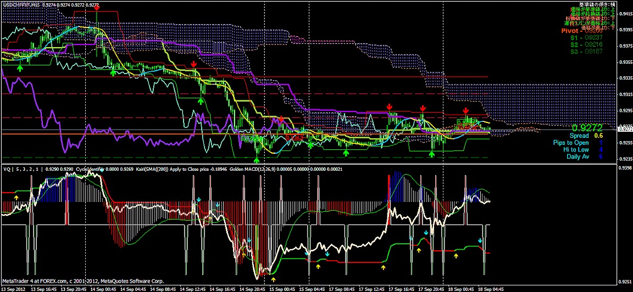Click the 15 Sep 04:45 time axis label

tap(313, 289)
